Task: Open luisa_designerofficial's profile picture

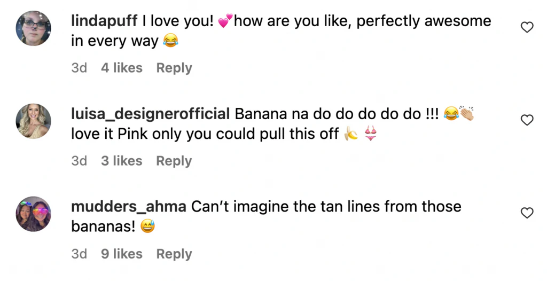Action: 34,121
